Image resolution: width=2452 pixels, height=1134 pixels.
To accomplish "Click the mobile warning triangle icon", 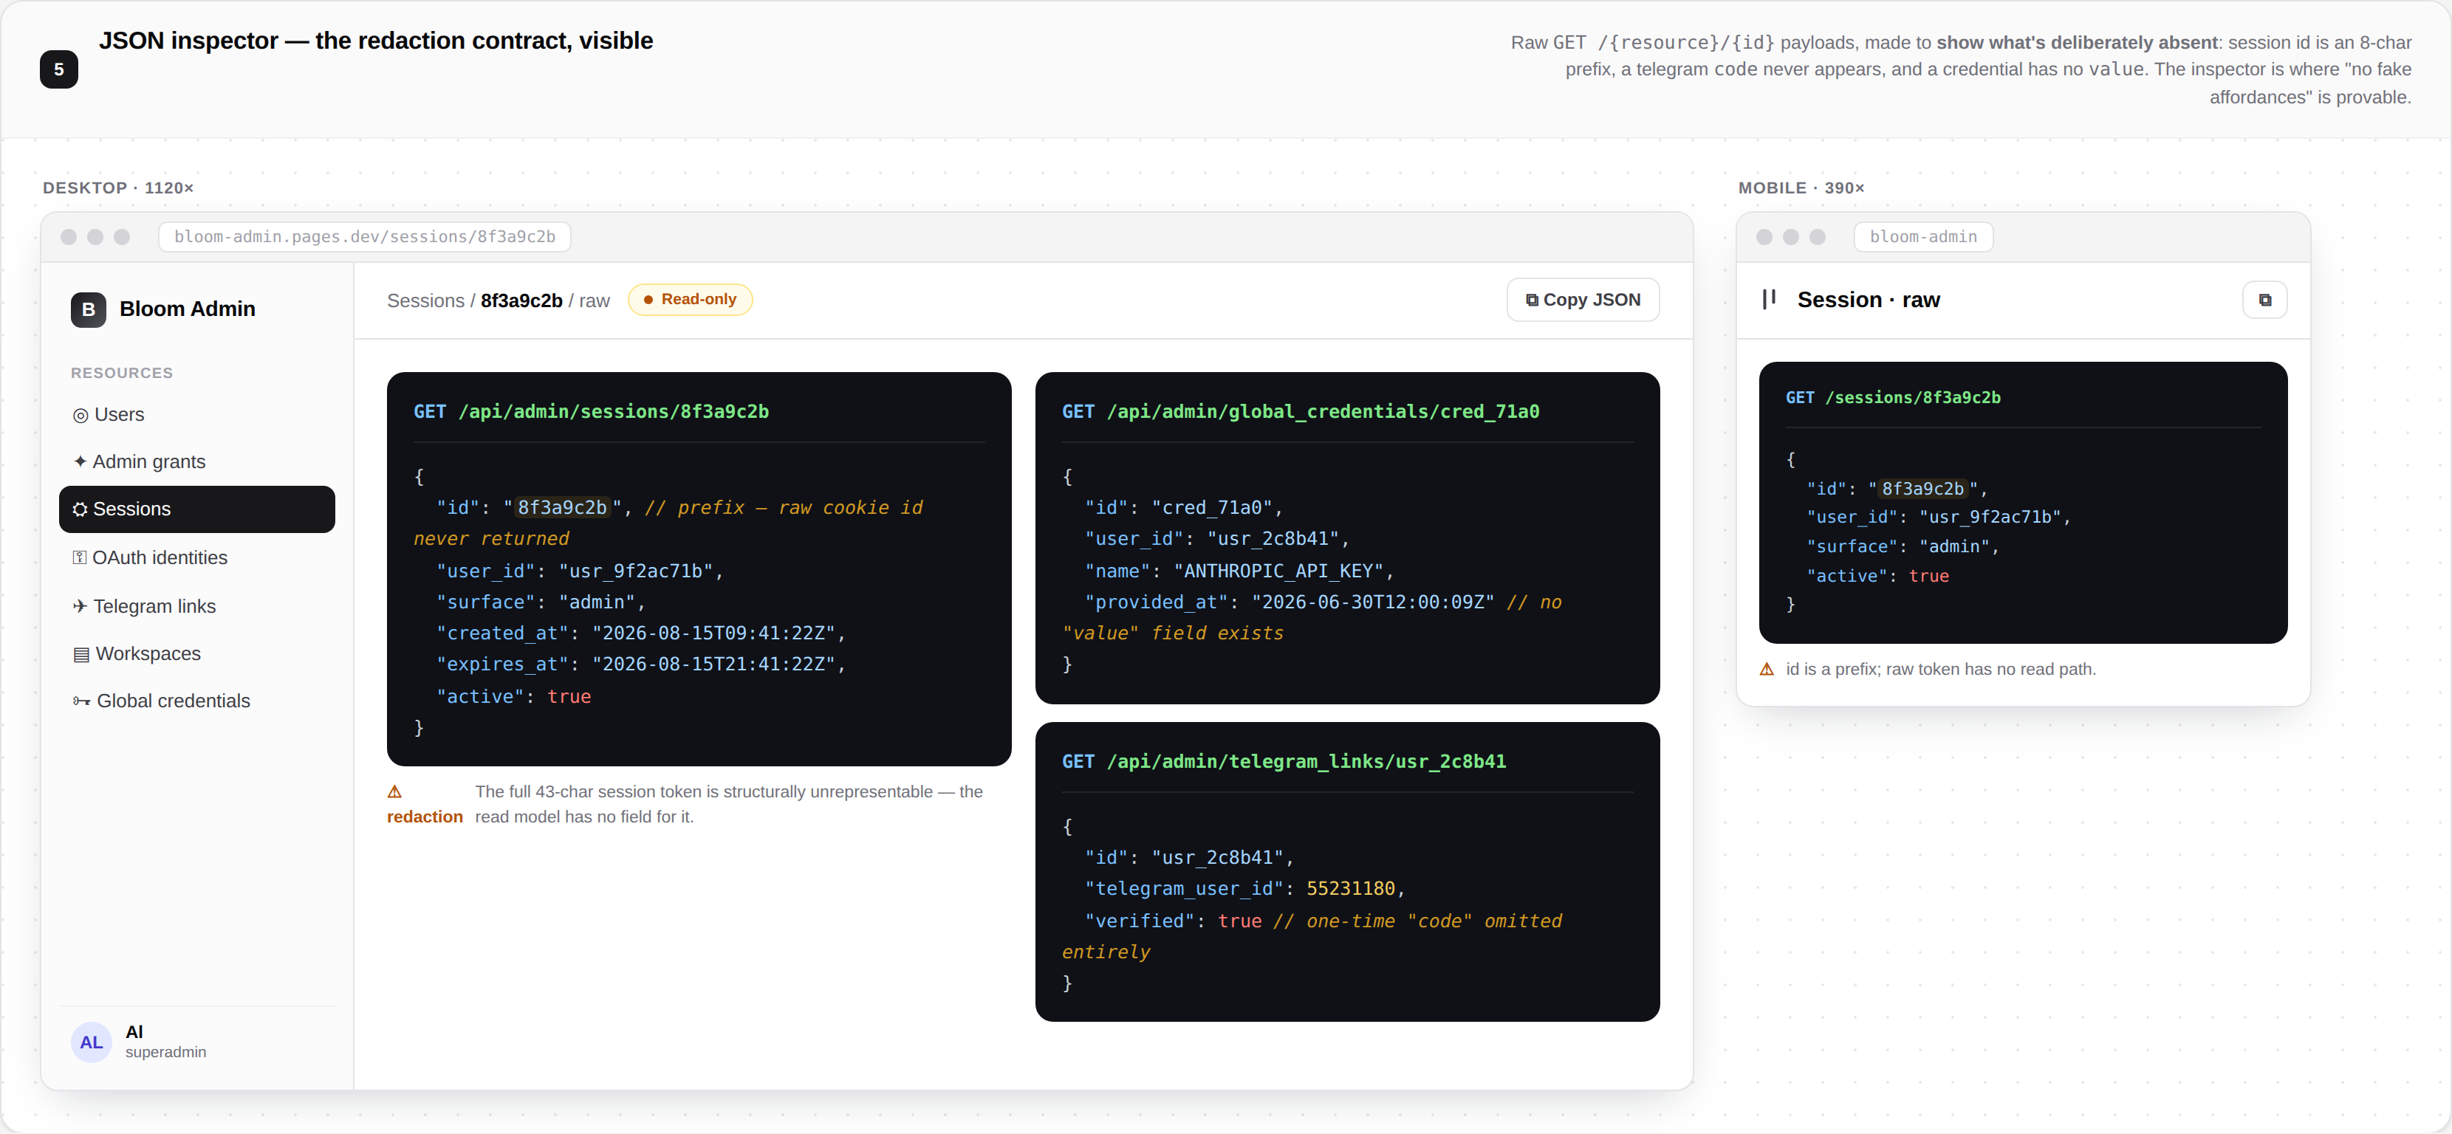I will click(x=1767, y=670).
